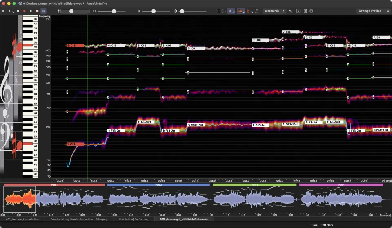Toggle the blue pitch tracking tool
Screen dimensions: 392x228
[230, 11]
